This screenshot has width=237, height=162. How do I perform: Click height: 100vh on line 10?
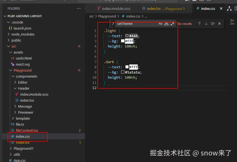(x=122, y=78)
